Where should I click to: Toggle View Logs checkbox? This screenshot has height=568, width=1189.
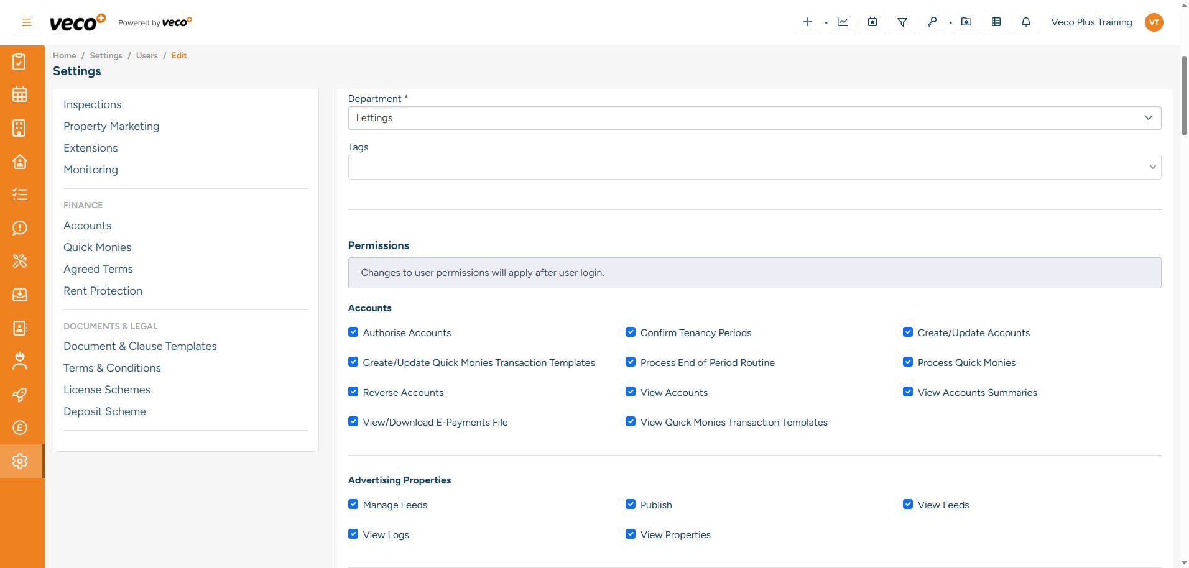353,534
